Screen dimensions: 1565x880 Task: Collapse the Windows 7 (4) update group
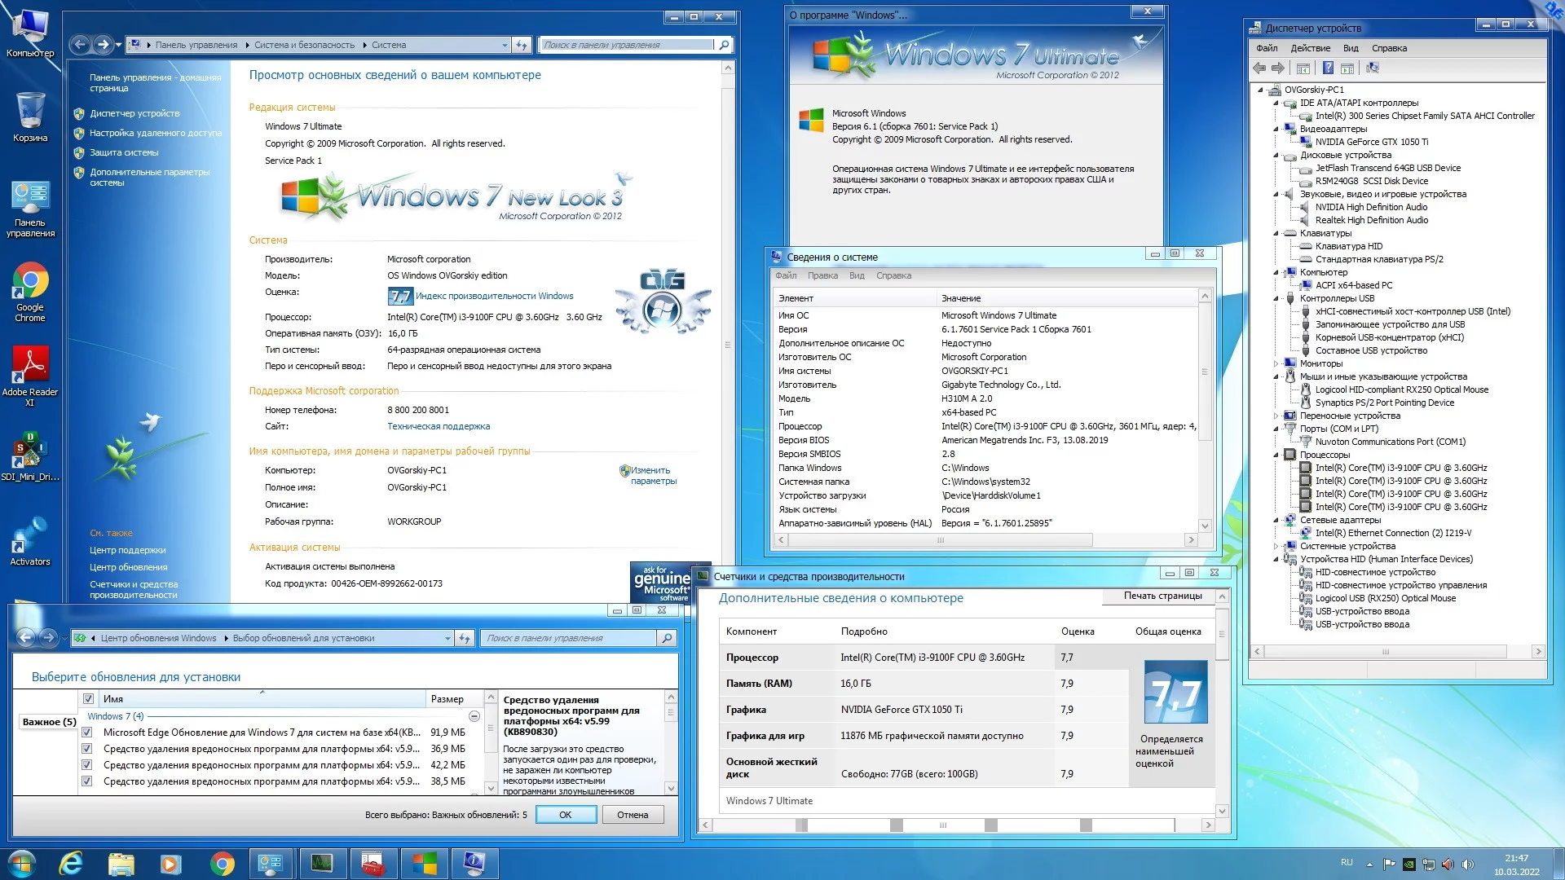pyautogui.click(x=474, y=716)
